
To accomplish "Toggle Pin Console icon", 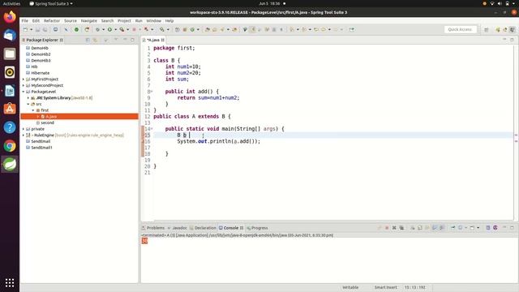I will coord(453,228).
